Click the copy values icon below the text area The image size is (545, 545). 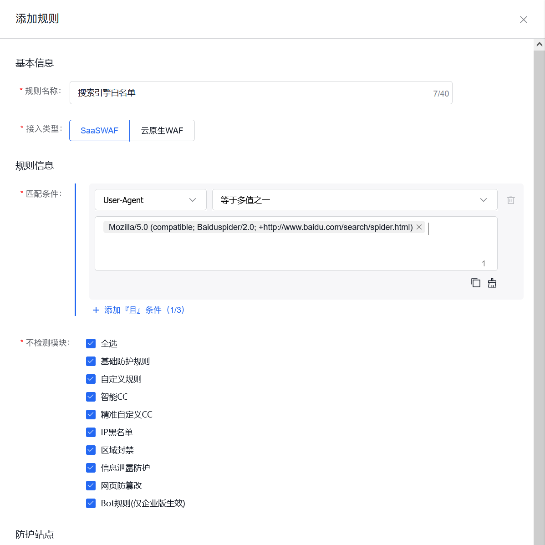(x=475, y=283)
